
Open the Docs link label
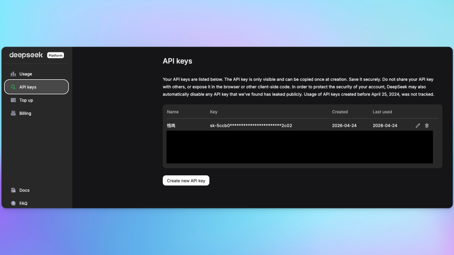pyautogui.click(x=24, y=190)
